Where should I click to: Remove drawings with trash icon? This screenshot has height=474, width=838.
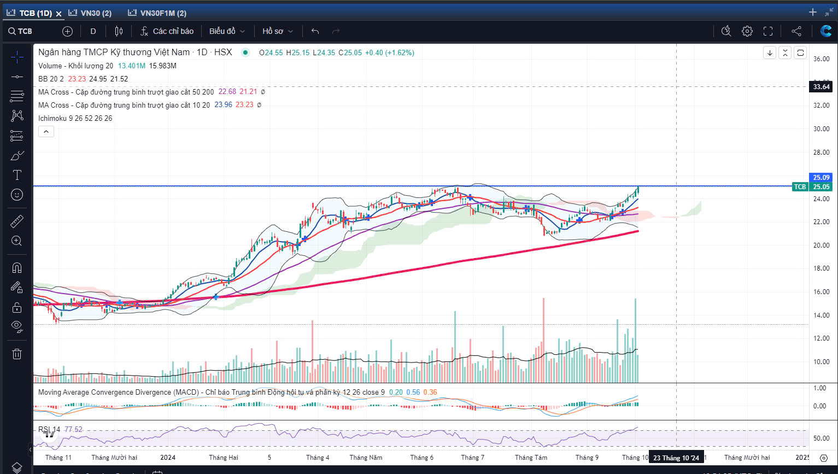17,354
